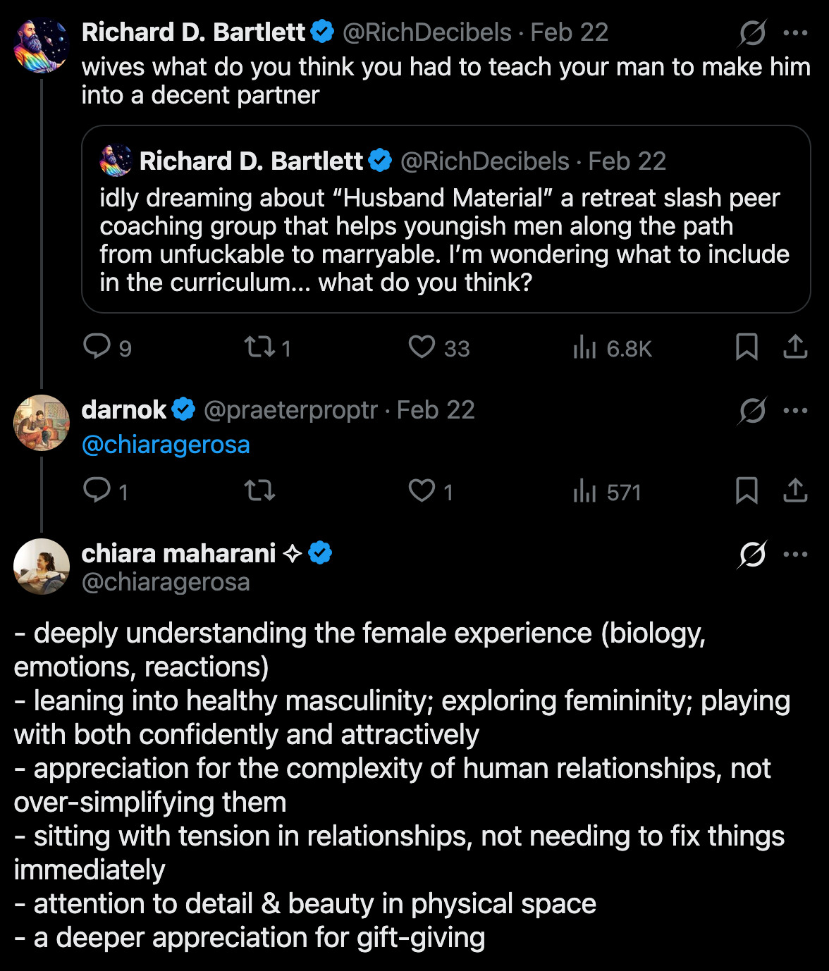The width and height of the screenshot is (829, 971).
Task: Open the quoted Husband Material tweet
Action: tap(446, 240)
